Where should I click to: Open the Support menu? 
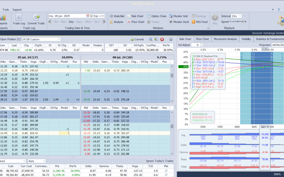pyautogui.click(x=17, y=10)
